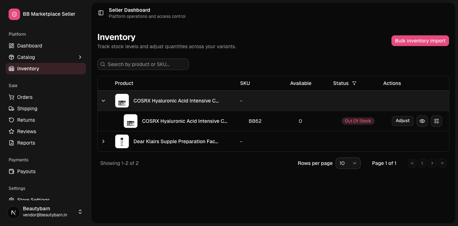Focus the Search by product or SKU field
458x226 pixels.
click(143, 64)
